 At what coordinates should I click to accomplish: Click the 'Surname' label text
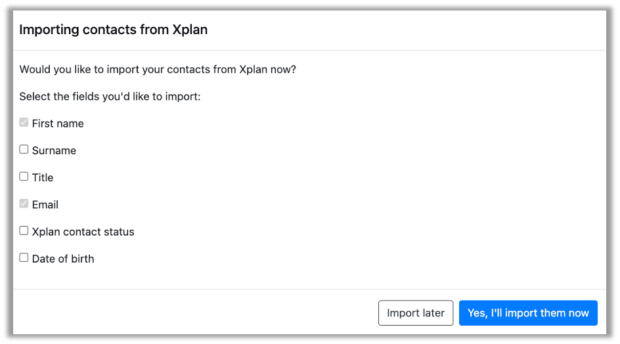[x=54, y=150]
